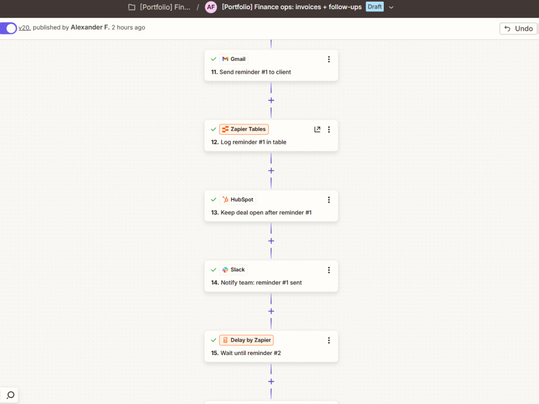Click Alexander F. publisher name
The image size is (539, 404).
(90, 27)
